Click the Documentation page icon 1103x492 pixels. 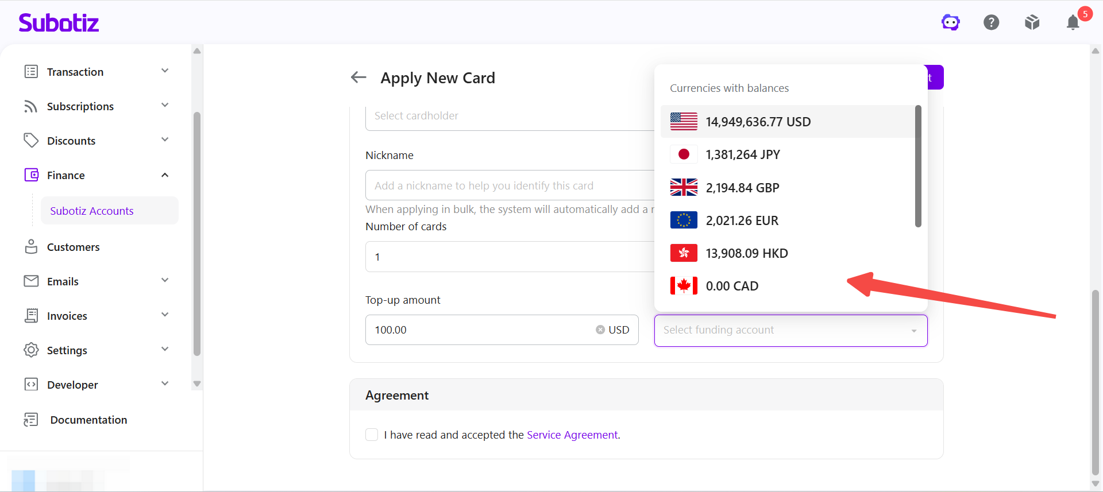[x=31, y=420]
